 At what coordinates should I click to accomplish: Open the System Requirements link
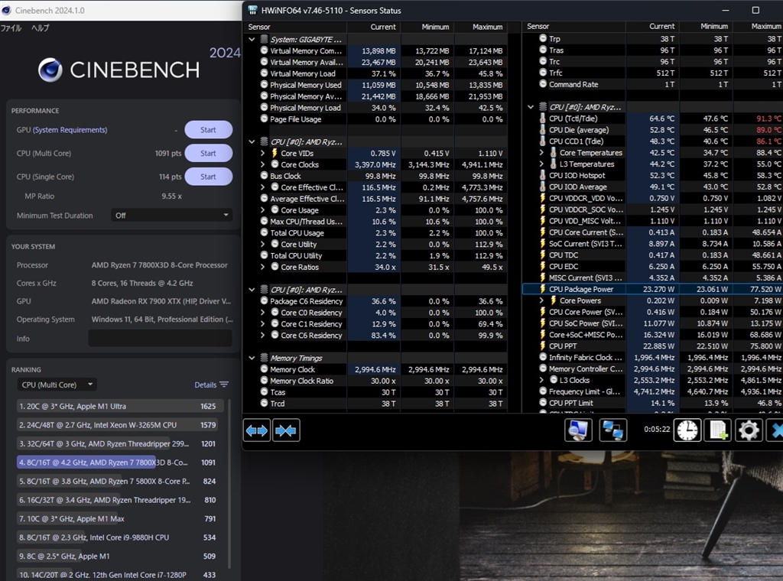pyautogui.click(x=70, y=130)
